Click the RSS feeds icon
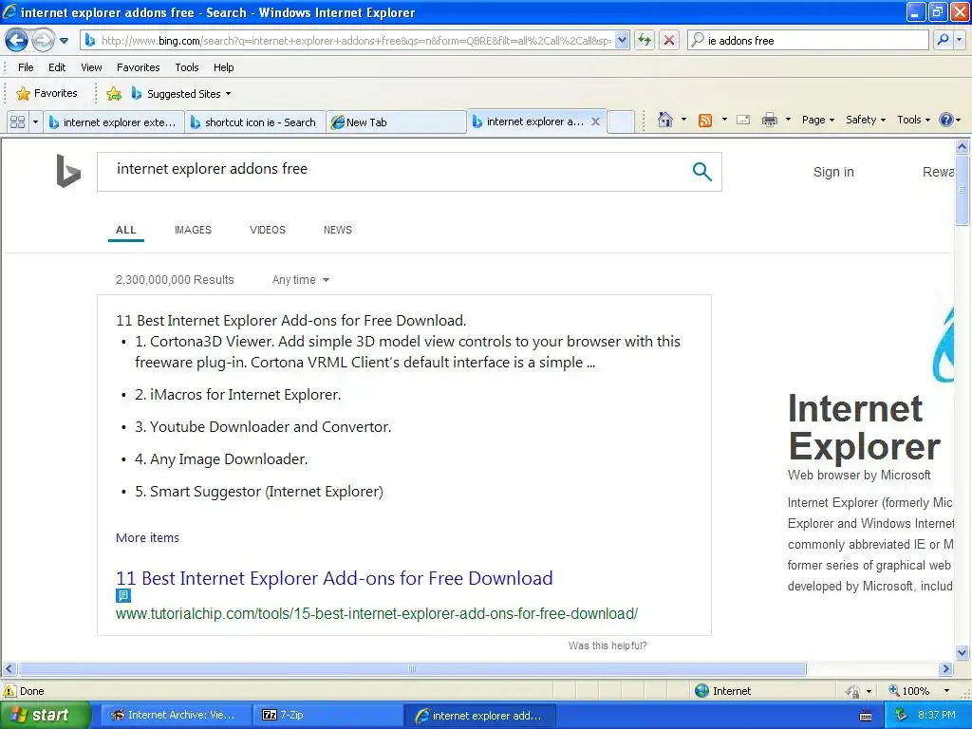The height and width of the screenshot is (729, 972). coord(705,121)
